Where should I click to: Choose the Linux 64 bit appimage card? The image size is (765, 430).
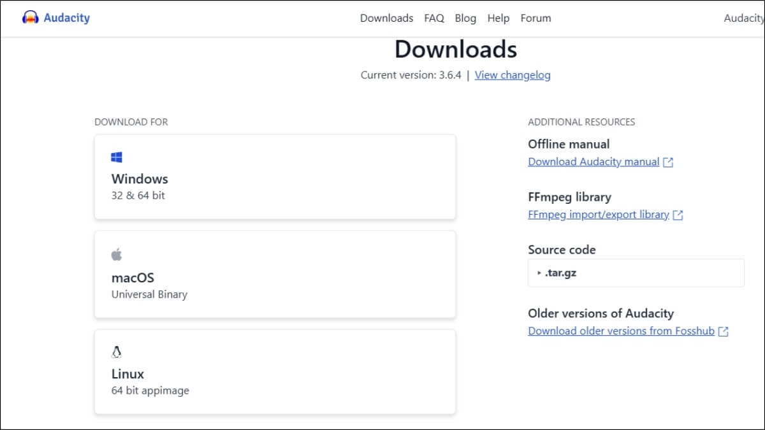(x=275, y=372)
